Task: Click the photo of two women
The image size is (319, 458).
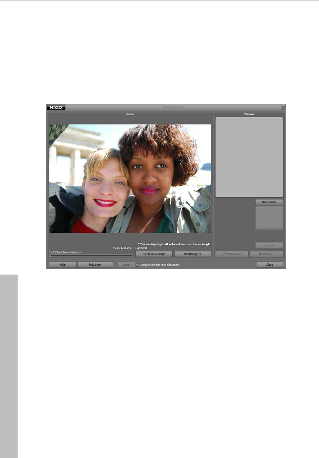Action: point(130,178)
